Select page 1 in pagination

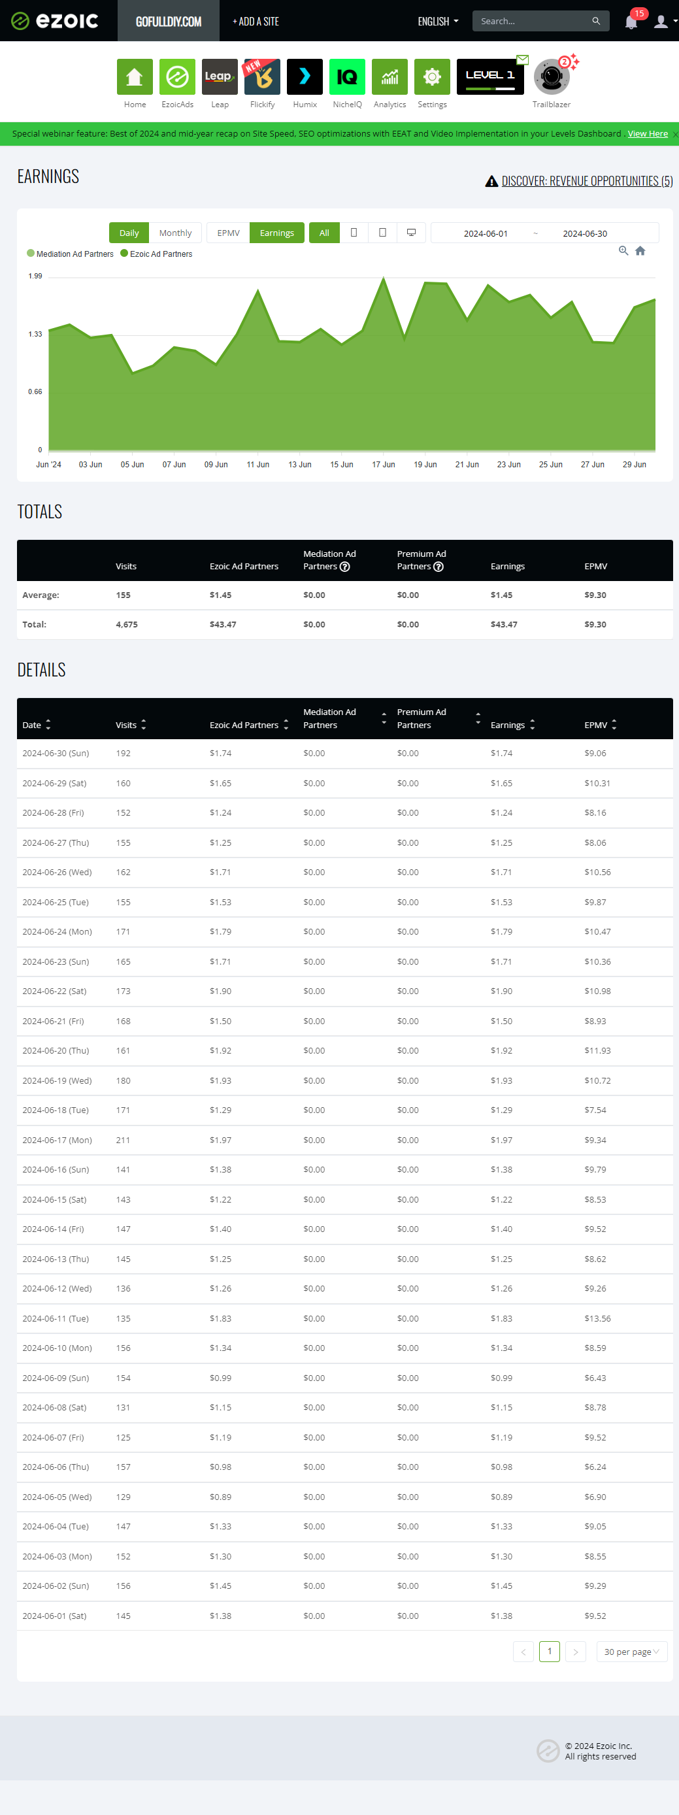[550, 1652]
